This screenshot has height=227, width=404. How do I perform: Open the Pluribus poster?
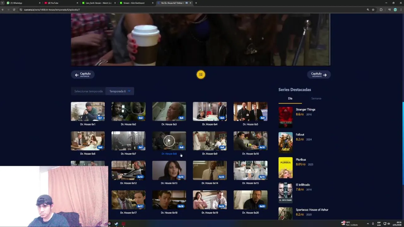[285, 168]
